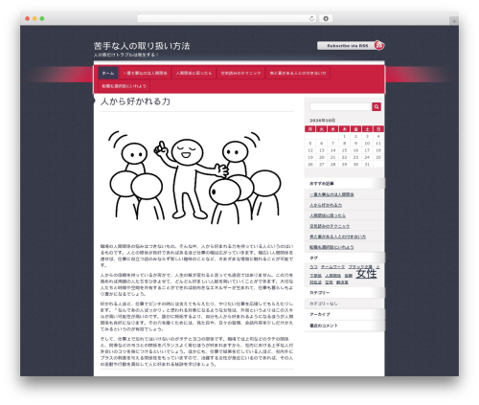Click the タグ sidebar heading
Screen dimensions: 479x405
point(313,258)
